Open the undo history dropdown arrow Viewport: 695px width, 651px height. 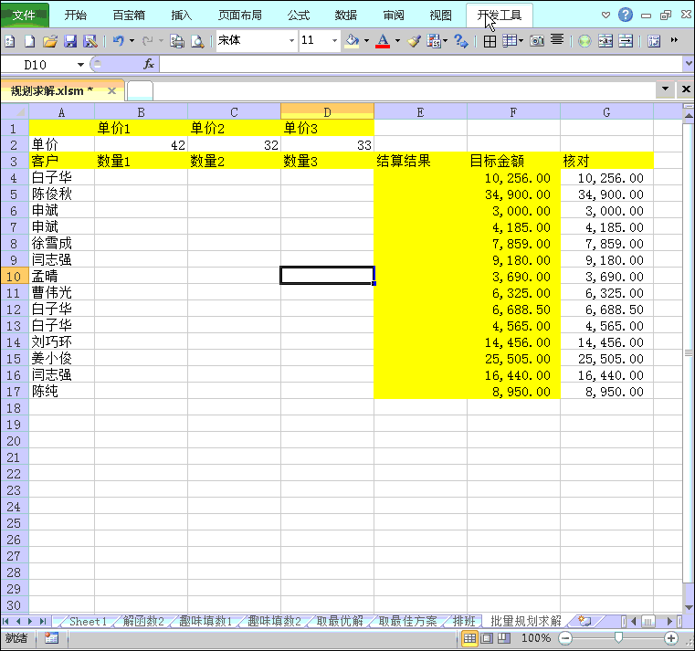point(132,41)
